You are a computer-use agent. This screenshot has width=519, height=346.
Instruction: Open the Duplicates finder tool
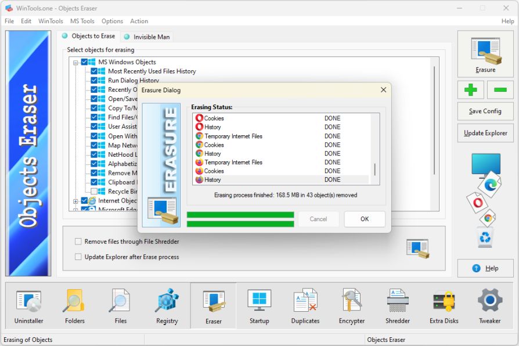pos(305,306)
